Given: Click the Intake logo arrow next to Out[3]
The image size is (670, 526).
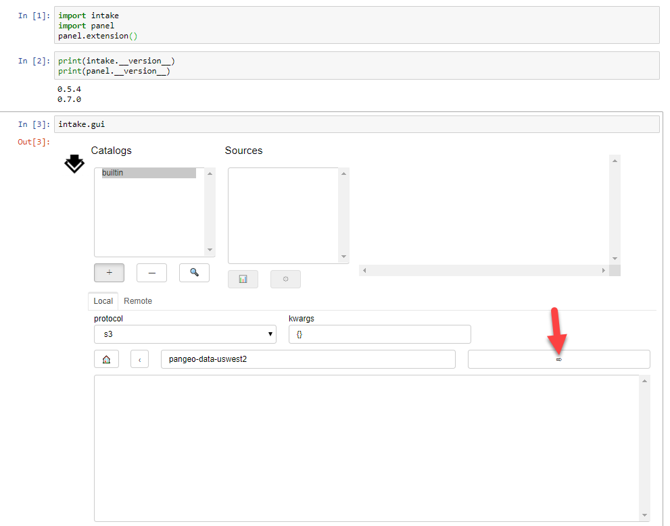Looking at the screenshot, I should tap(74, 164).
